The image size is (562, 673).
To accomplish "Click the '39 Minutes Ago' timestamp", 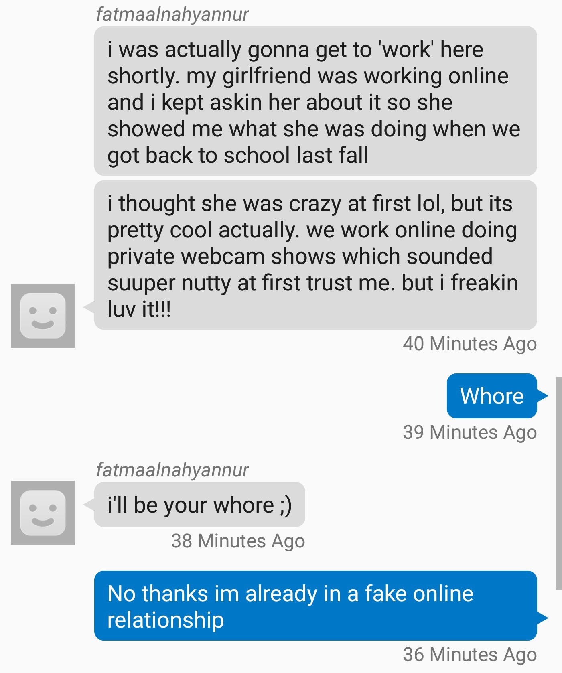I will (x=470, y=433).
